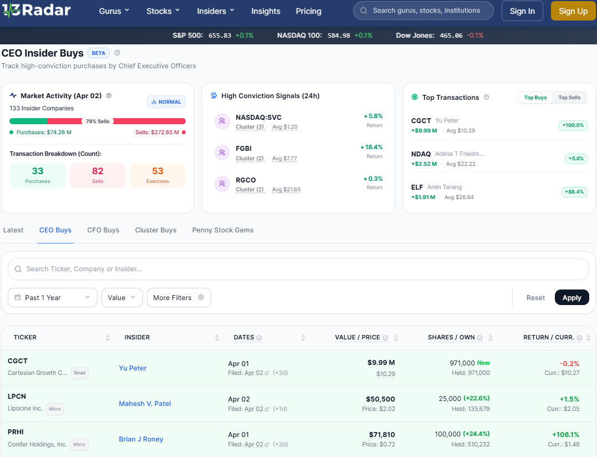Click the help icon next to Top Transactions
This screenshot has height=457, width=597.
pos(486,98)
